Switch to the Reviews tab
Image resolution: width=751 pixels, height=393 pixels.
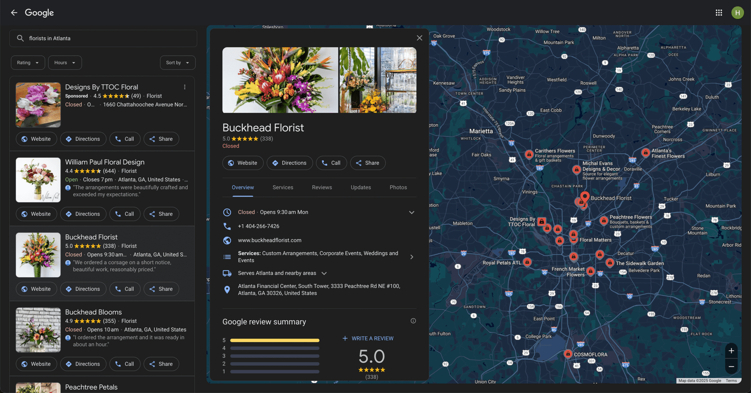click(x=322, y=188)
